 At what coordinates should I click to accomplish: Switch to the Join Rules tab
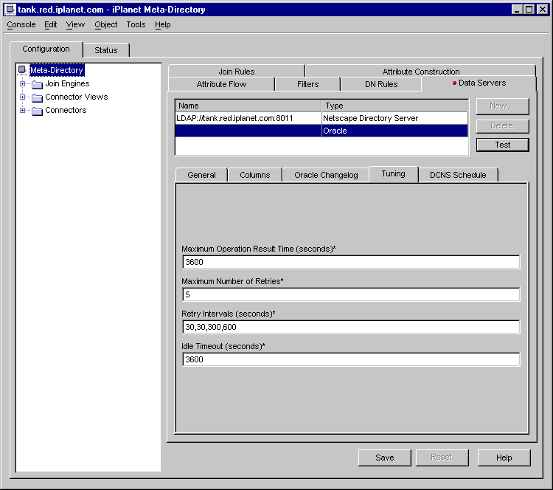(236, 72)
